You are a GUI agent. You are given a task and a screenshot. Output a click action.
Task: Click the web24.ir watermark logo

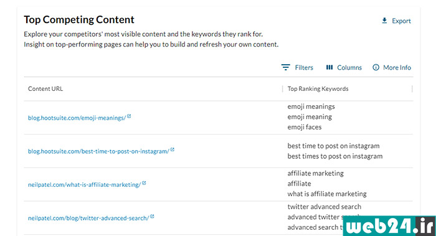point(389,226)
